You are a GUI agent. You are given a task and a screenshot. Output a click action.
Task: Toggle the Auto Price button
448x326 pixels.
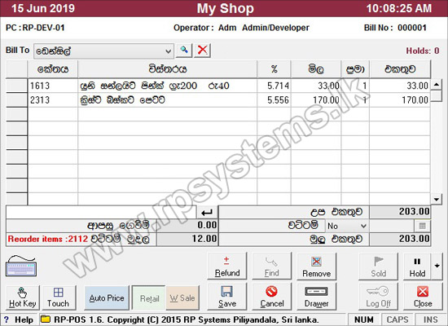[x=107, y=297]
